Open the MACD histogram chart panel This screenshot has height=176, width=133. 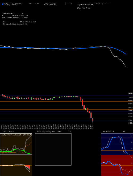pos(16,165)
